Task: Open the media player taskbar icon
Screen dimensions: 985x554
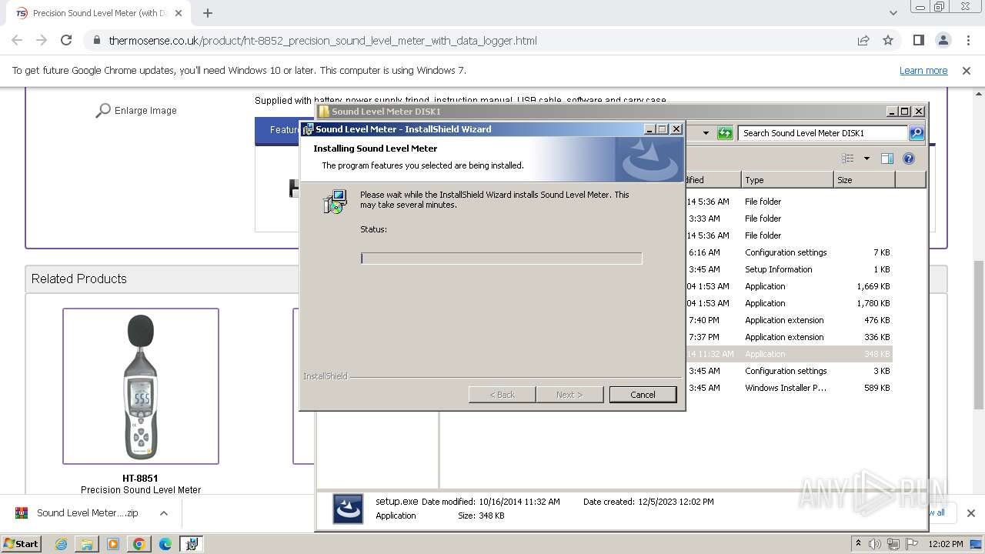Action: 113,544
